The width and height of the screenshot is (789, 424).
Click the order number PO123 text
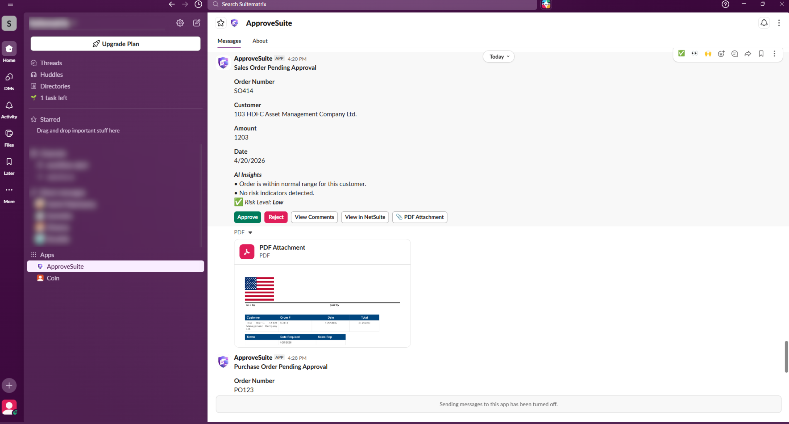pos(244,390)
